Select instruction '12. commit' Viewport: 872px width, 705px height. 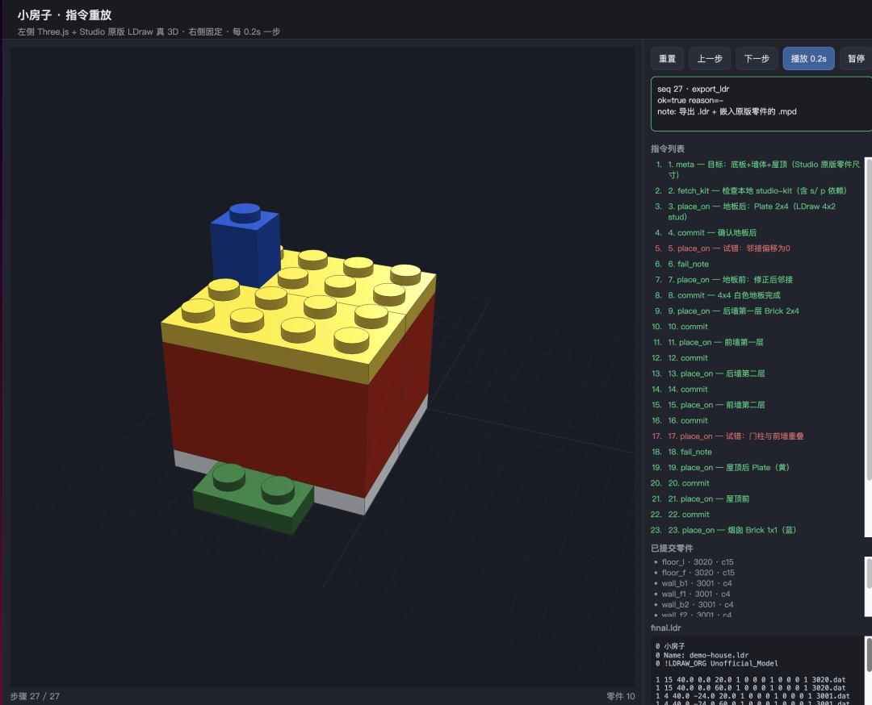coord(687,358)
